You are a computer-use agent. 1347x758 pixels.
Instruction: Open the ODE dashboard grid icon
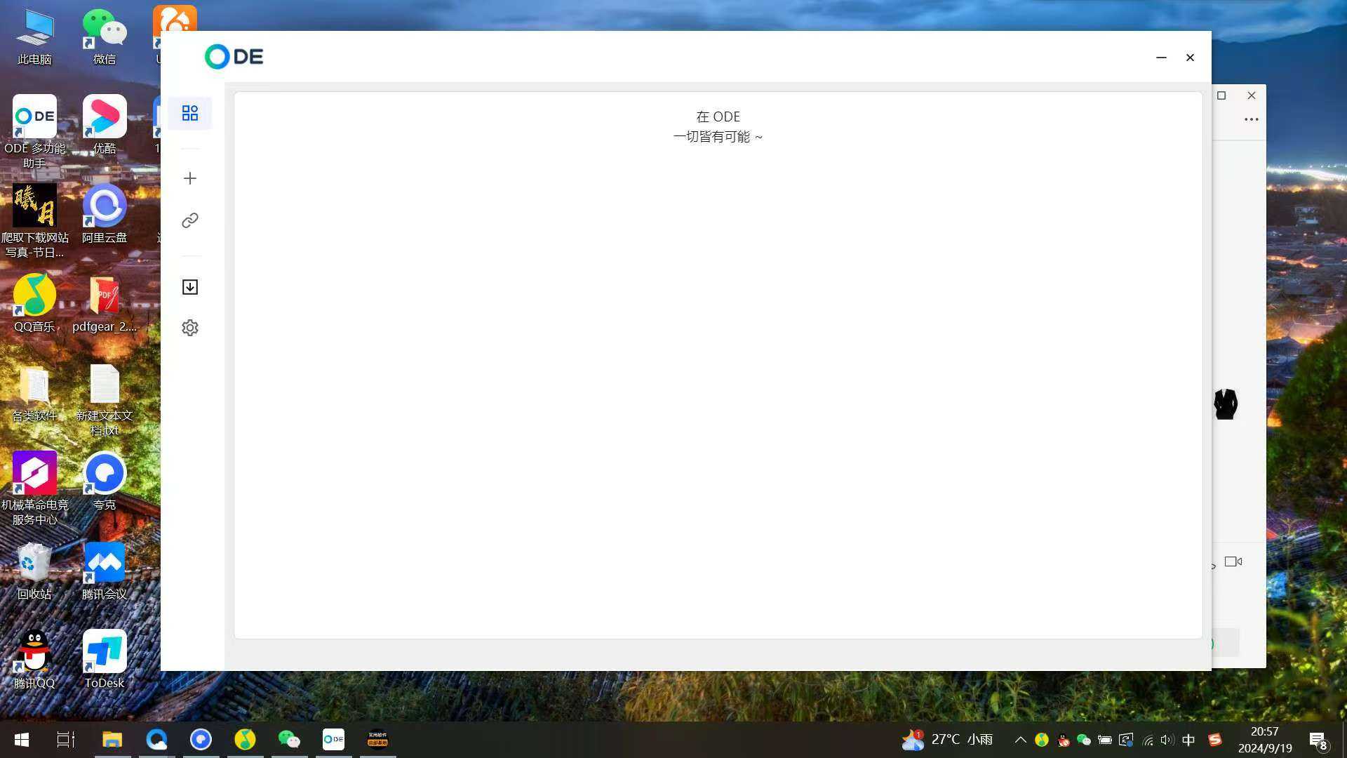189,113
